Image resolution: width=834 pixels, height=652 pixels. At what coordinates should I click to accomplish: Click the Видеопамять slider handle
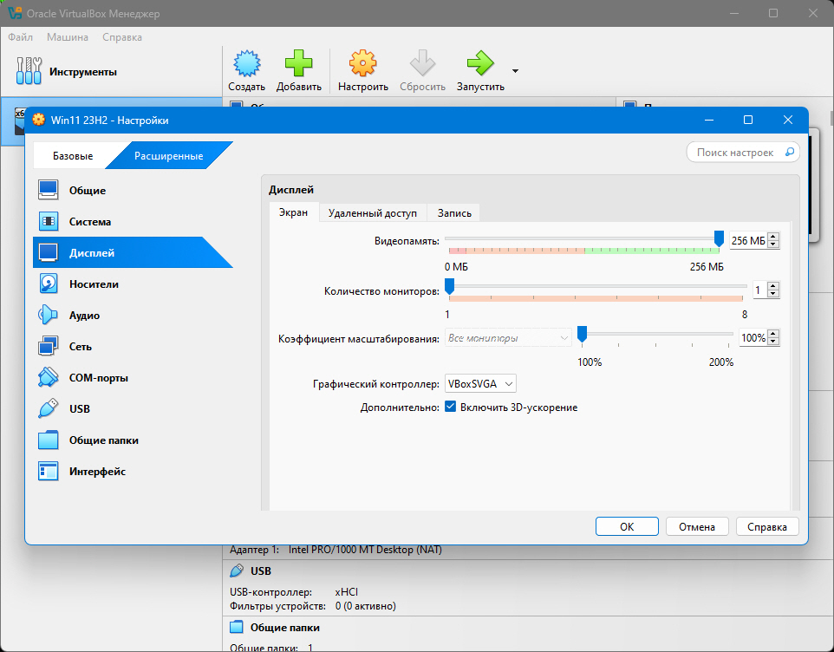point(719,238)
